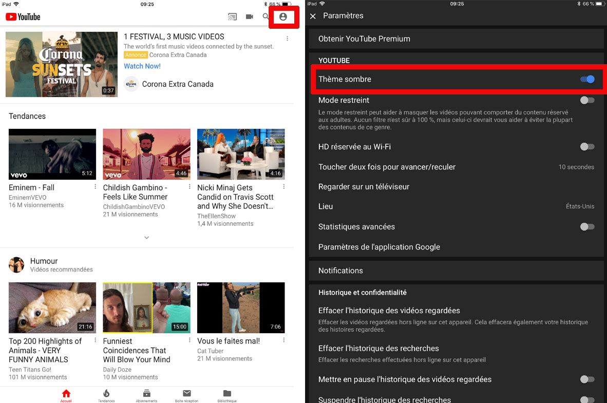Expand Tendances section with chevron

(x=147, y=238)
